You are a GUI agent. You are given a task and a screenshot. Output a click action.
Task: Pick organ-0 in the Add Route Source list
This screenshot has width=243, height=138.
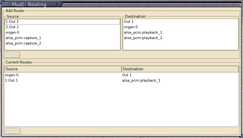point(63,33)
